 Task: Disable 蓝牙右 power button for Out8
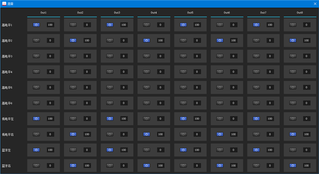(x=293, y=166)
